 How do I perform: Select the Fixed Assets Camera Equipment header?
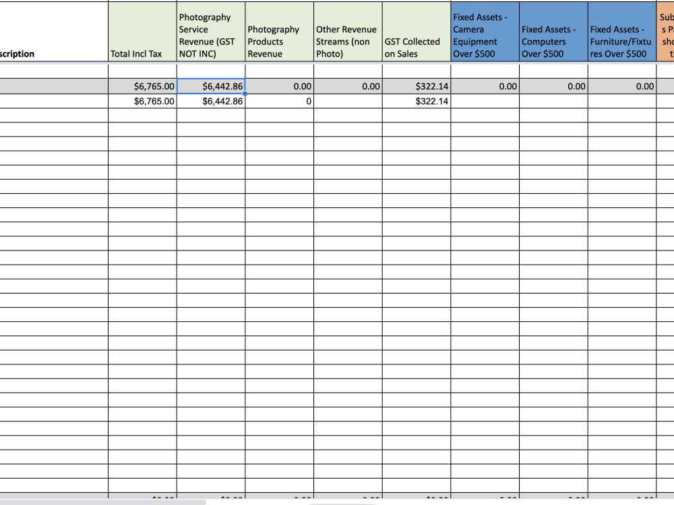pyautogui.click(x=483, y=34)
